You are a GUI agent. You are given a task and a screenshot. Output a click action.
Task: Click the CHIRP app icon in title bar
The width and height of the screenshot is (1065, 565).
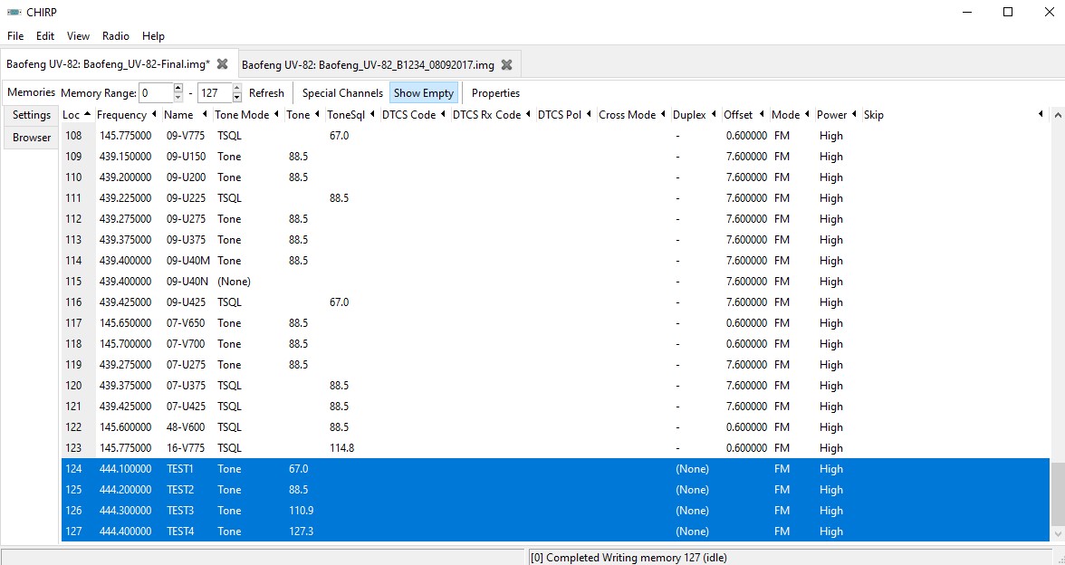click(14, 13)
